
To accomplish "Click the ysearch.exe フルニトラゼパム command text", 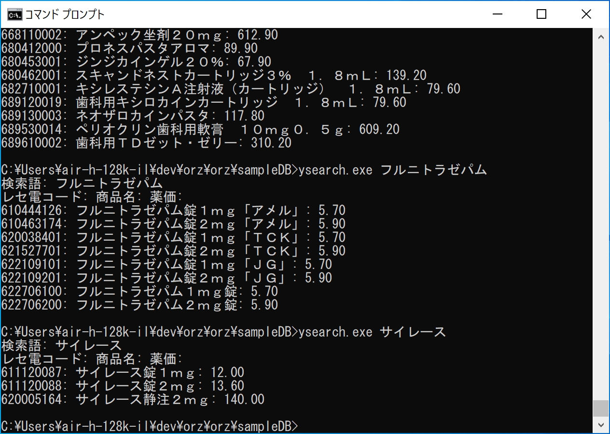I will click(x=393, y=170).
